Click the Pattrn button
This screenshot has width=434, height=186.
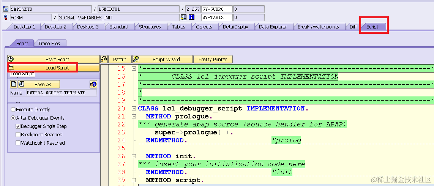pos(120,59)
